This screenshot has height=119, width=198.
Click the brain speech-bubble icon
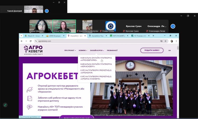[30, 107]
